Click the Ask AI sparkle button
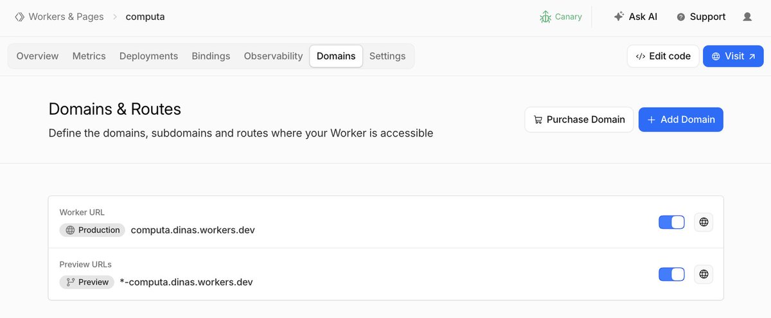The image size is (771, 318). click(635, 17)
